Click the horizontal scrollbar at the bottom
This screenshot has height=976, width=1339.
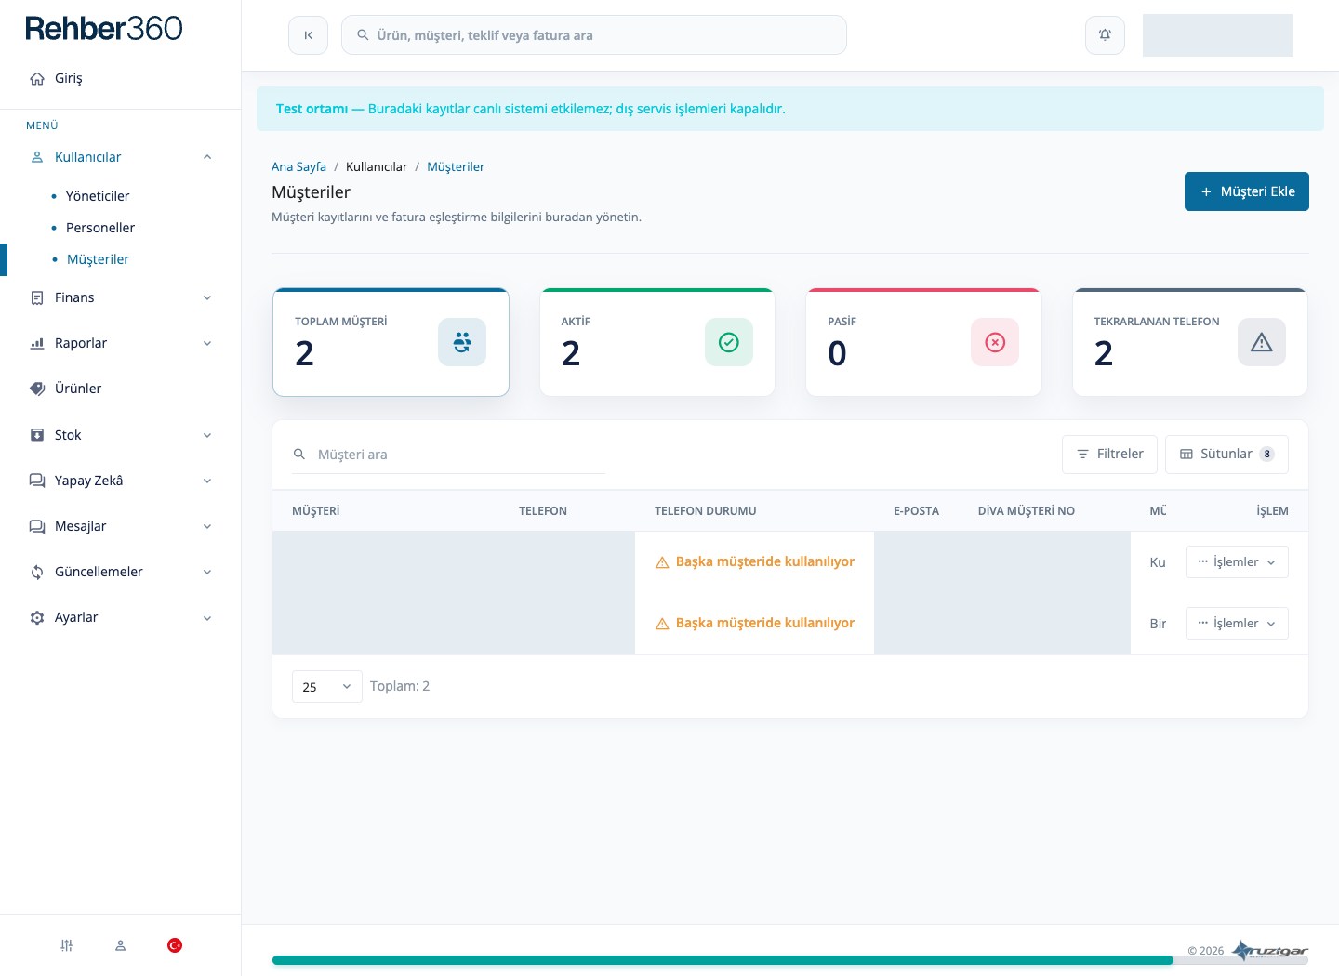coord(723,960)
